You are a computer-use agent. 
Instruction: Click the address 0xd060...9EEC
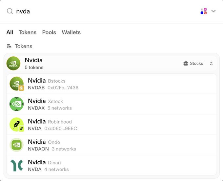tap(61, 129)
